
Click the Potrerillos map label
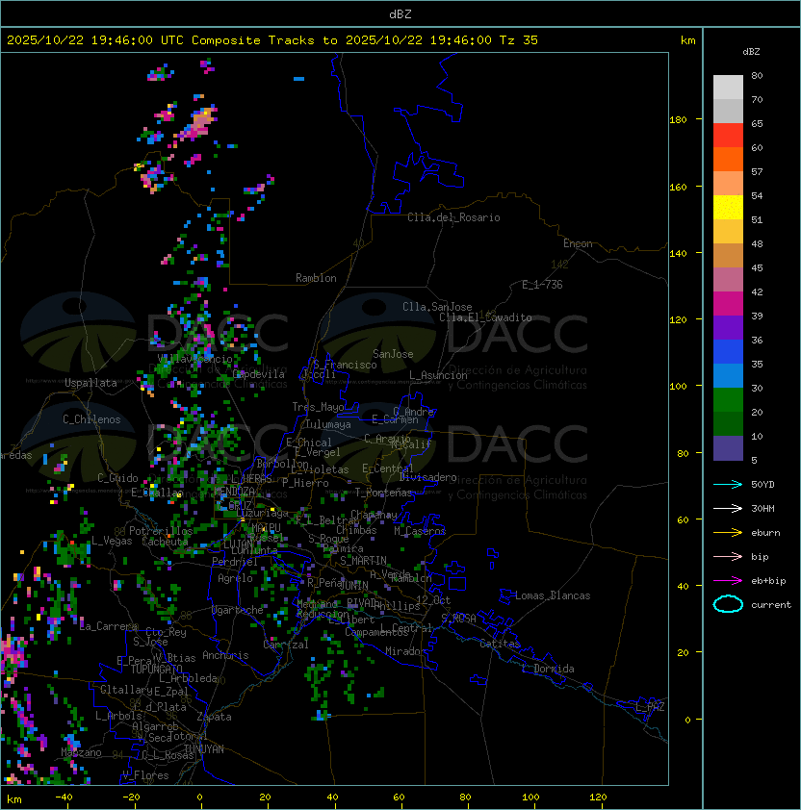click(x=161, y=530)
